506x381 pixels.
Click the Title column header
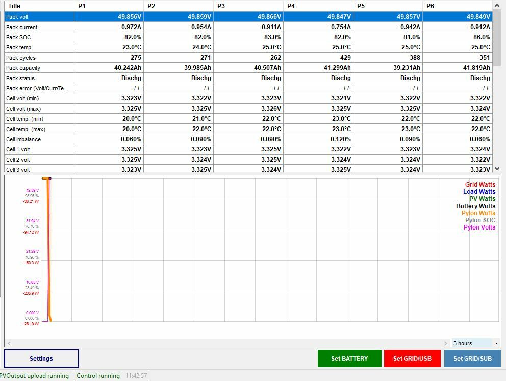[x=38, y=6]
